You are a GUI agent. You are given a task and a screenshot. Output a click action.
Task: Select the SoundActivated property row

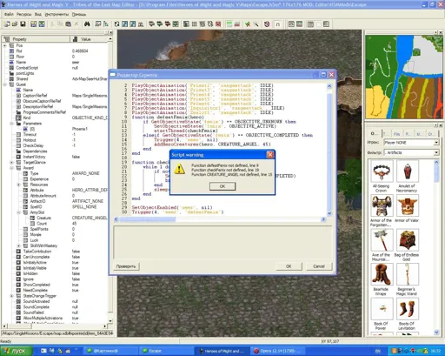point(55,301)
